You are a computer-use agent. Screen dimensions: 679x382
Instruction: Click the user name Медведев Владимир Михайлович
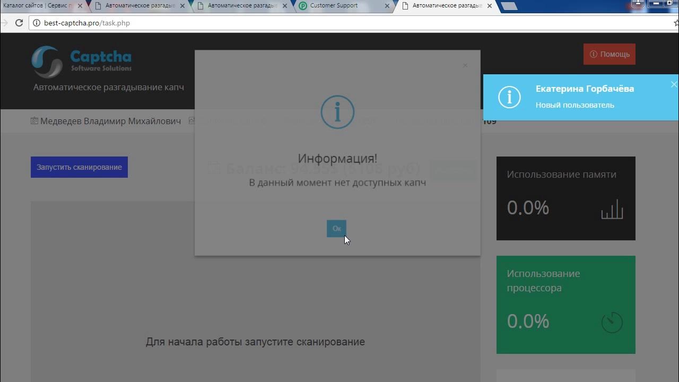click(110, 121)
